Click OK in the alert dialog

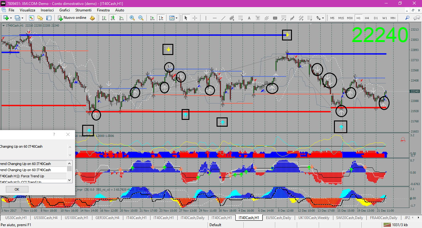[17, 189]
